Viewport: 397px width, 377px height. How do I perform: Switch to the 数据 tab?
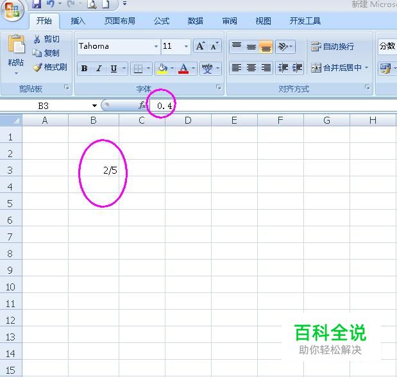point(195,21)
